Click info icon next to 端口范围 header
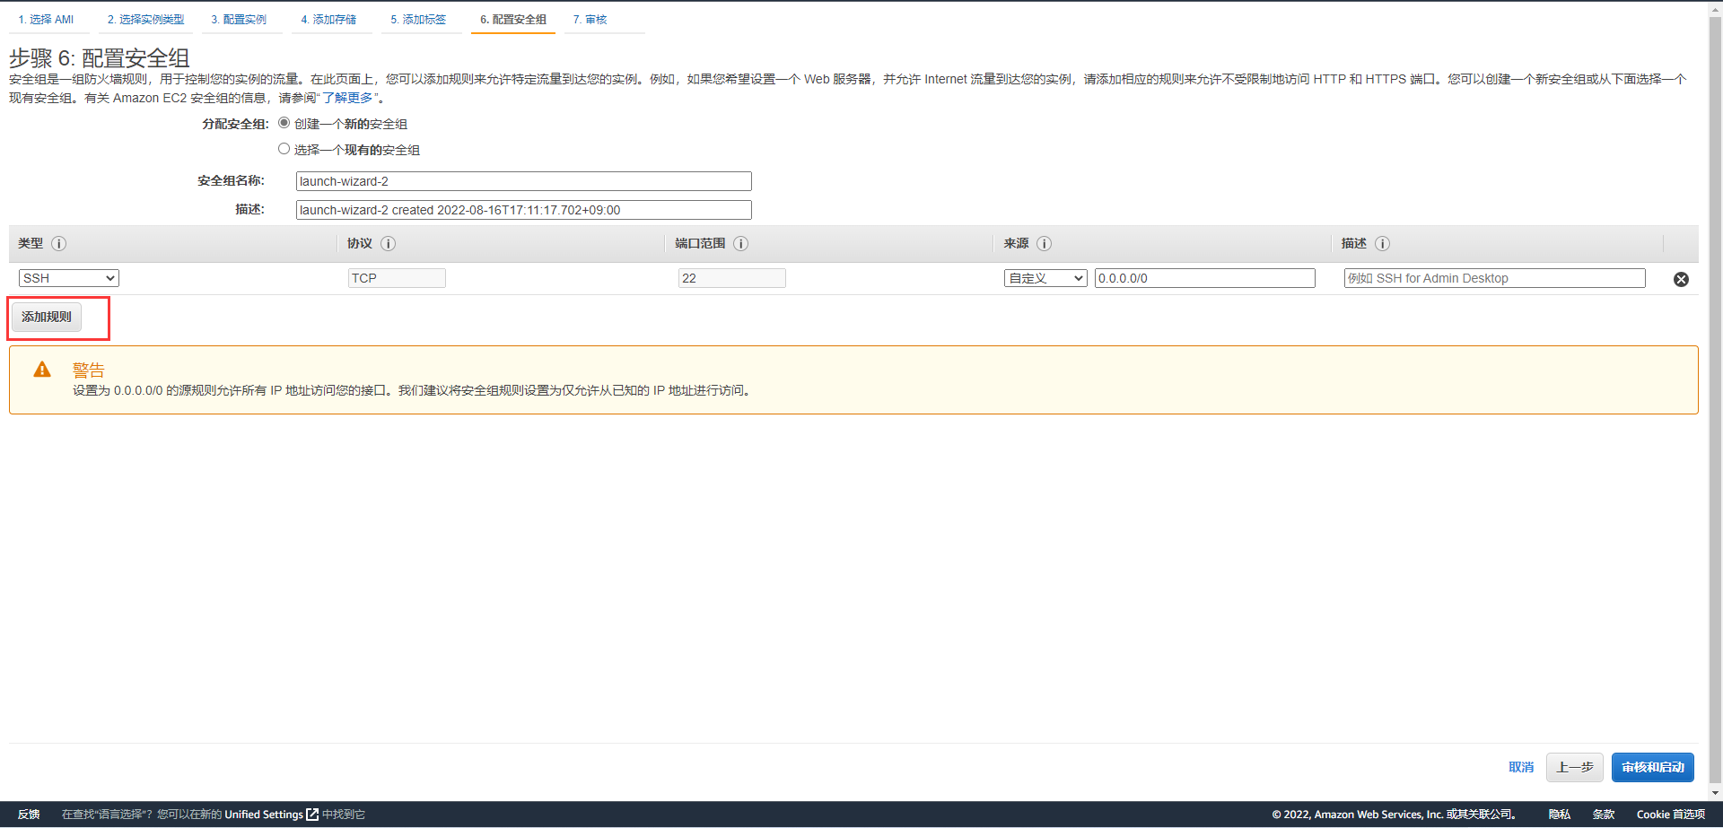 click(740, 243)
